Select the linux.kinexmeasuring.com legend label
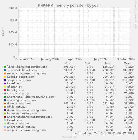Screen dimensions: 138x140 coord(27,67)
